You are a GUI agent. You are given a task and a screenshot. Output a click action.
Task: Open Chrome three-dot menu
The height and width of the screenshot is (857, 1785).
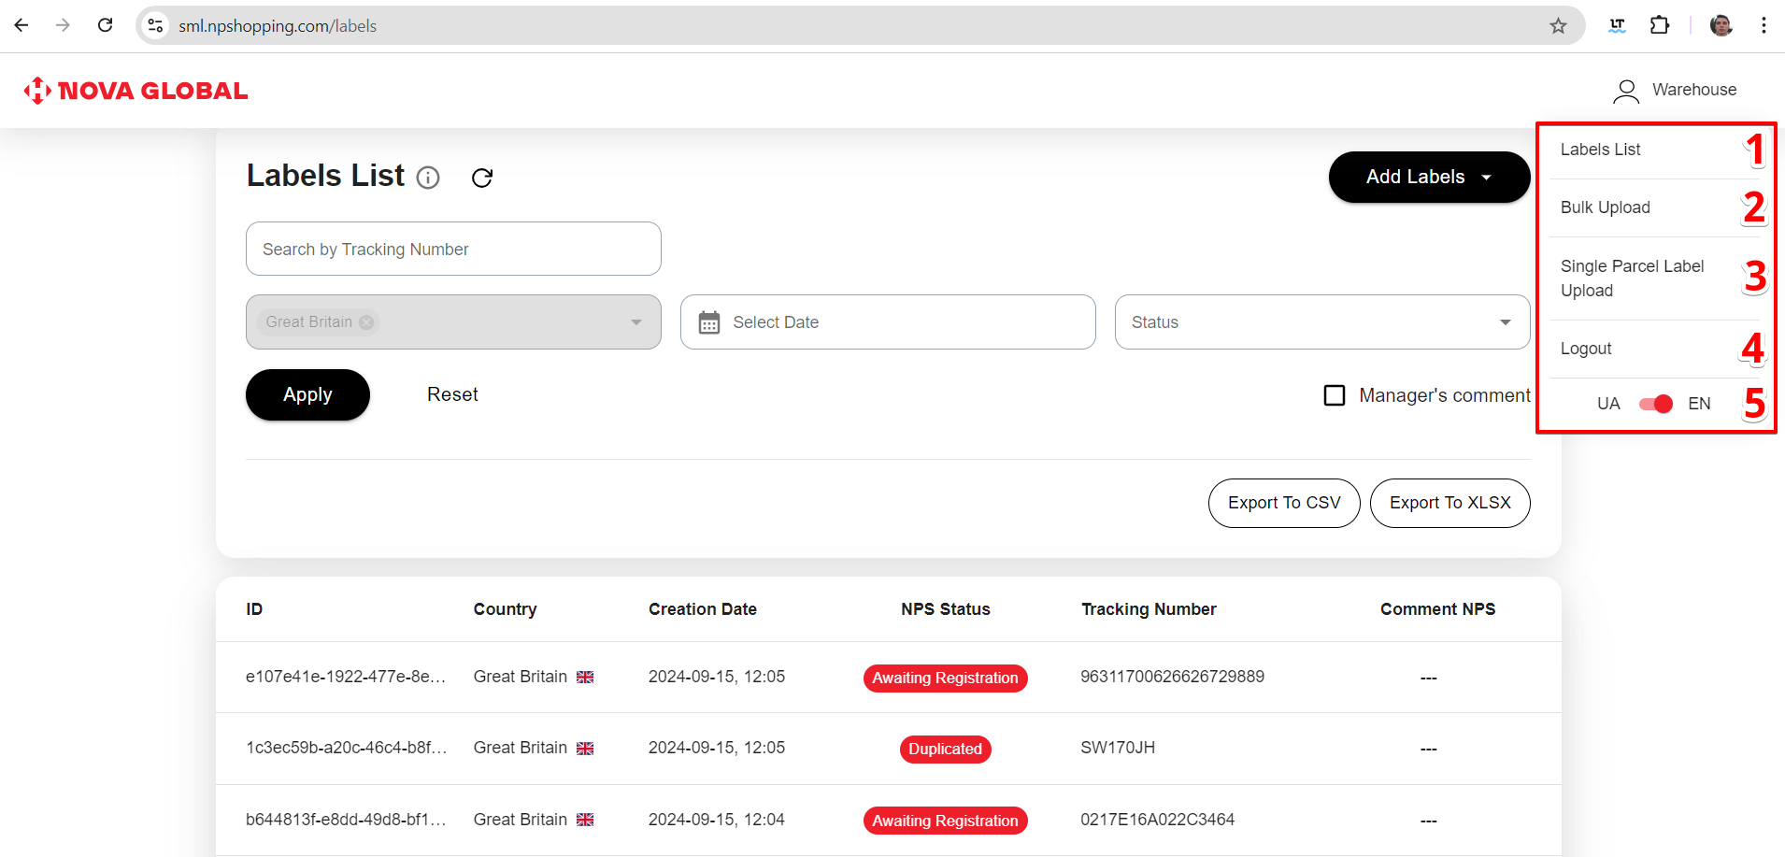1764,25
